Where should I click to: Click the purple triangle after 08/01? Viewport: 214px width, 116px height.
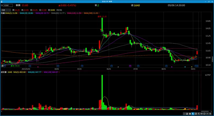(172, 67)
